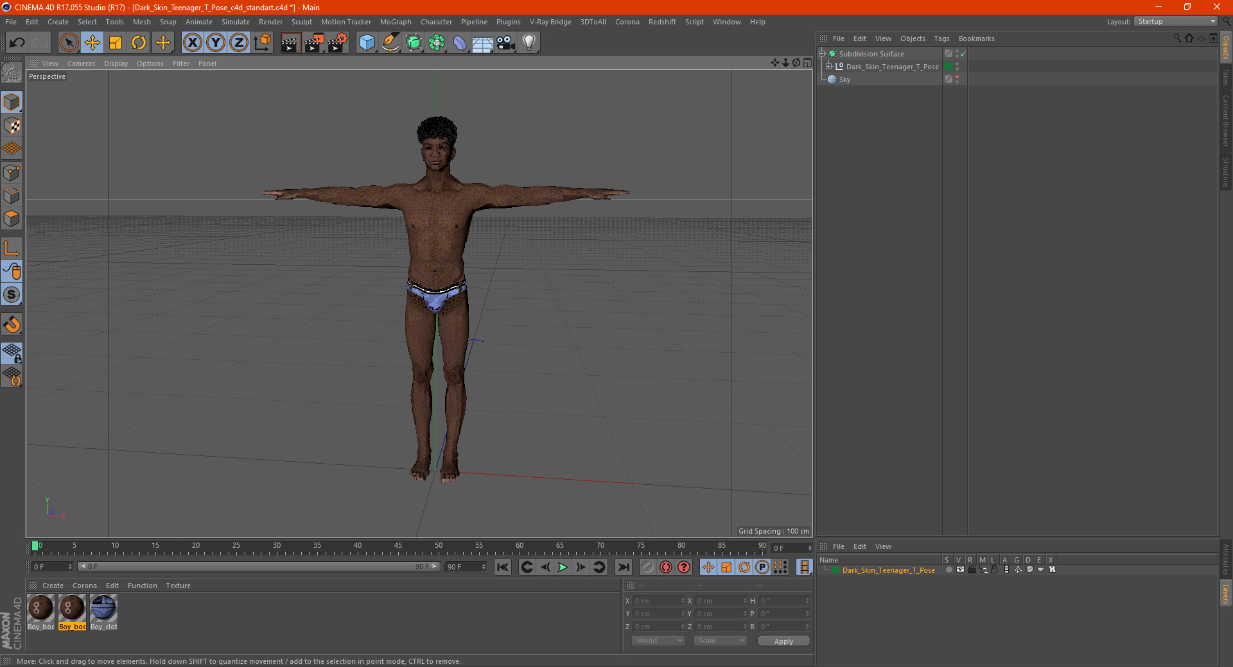Open the World coordinate dropdown

(658, 641)
